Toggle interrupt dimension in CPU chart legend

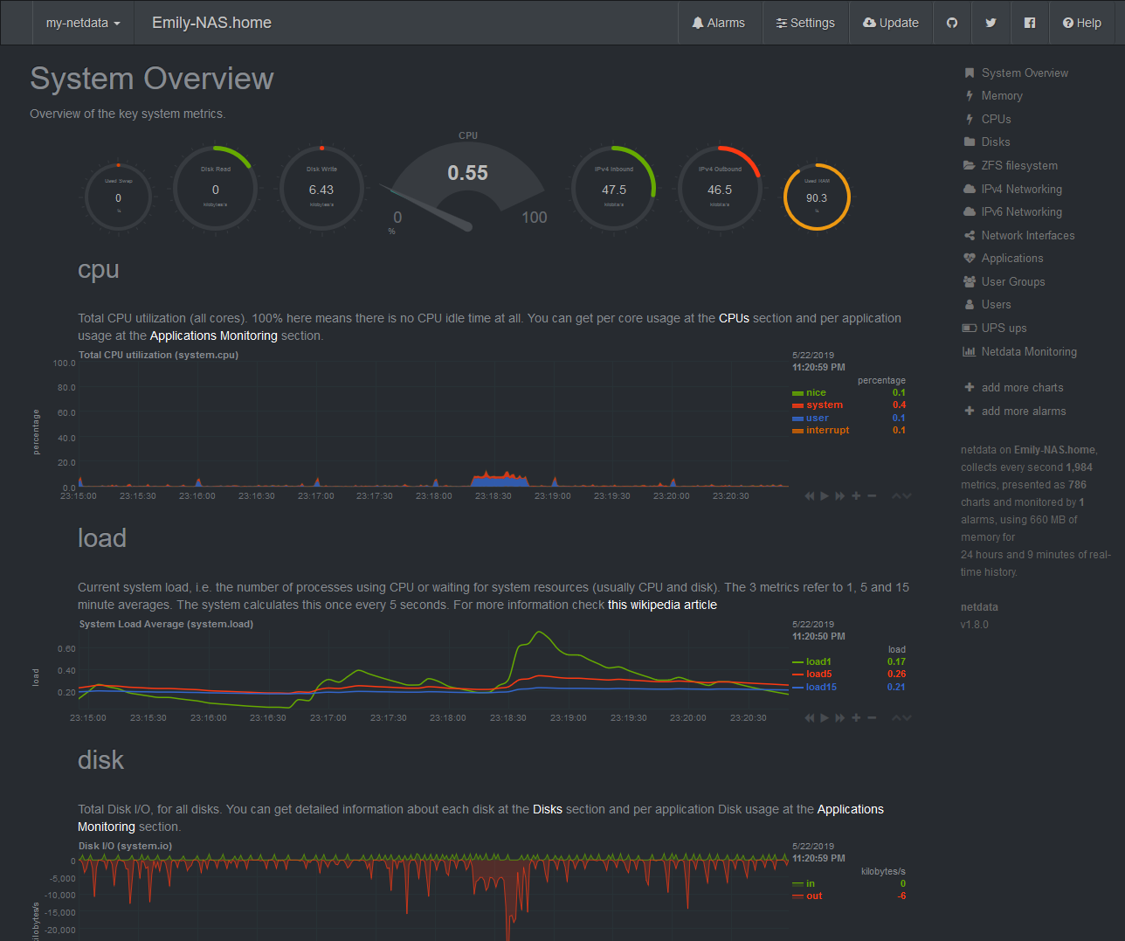click(x=827, y=430)
